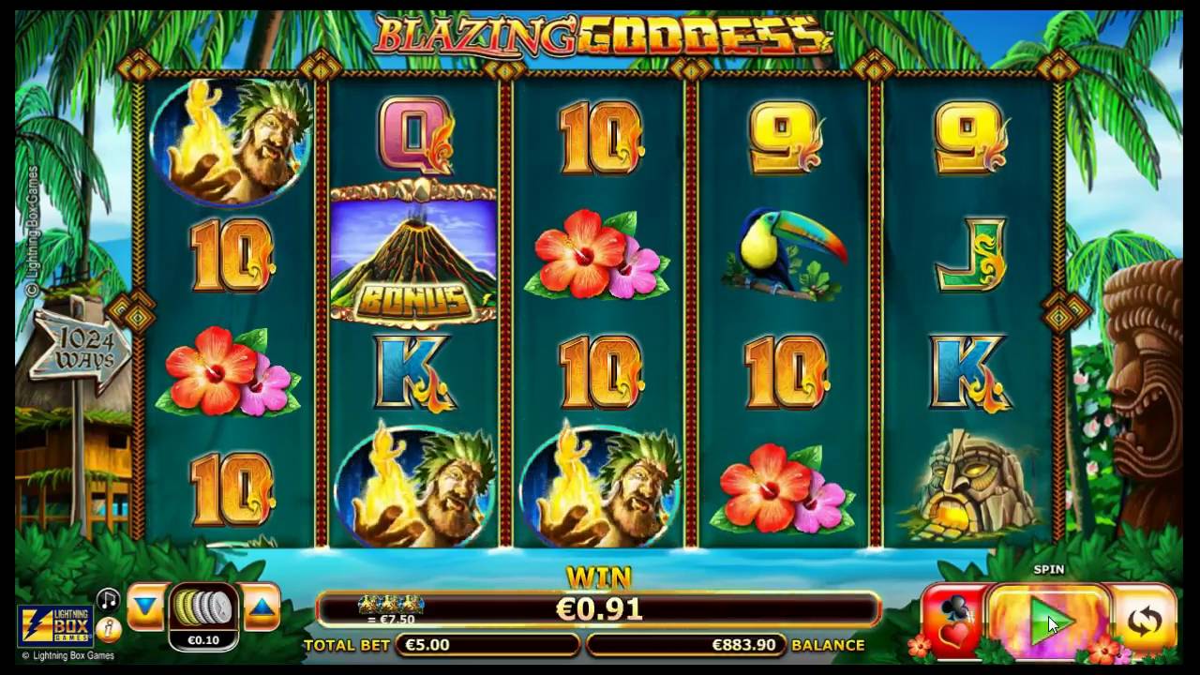The width and height of the screenshot is (1200, 675).
Task: Click the green Spin play button
Action: pos(1049,621)
